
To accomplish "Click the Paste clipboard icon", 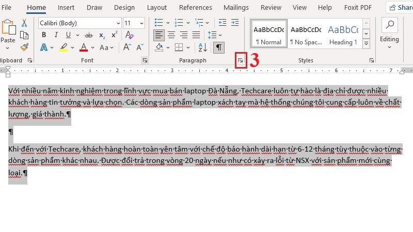I will (x=8, y=27).
